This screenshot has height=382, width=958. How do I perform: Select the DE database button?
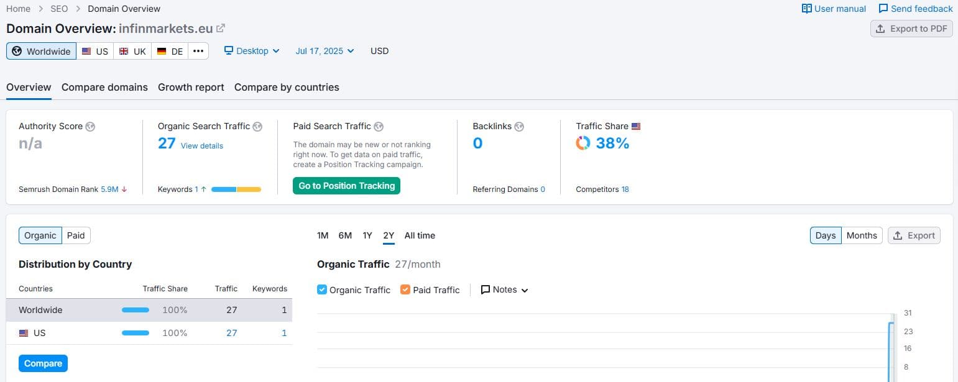coord(170,51)
